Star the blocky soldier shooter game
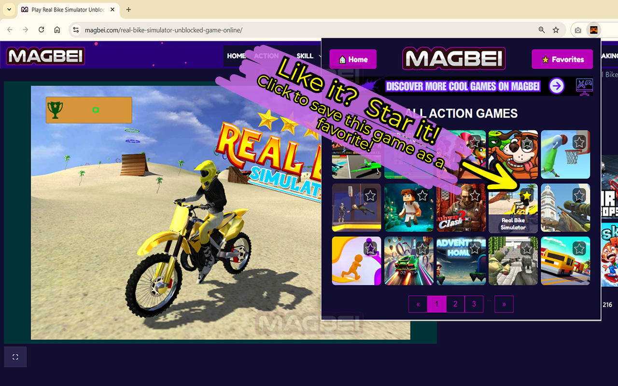The height and width of the screenshot is (386, 618). (x=527, y=248)
